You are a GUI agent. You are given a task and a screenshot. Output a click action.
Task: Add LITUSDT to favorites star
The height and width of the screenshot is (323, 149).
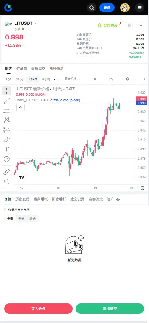pos(129,26)
